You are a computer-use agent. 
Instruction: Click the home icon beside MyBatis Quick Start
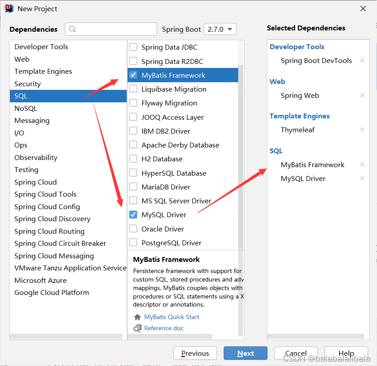pos(137,317)
